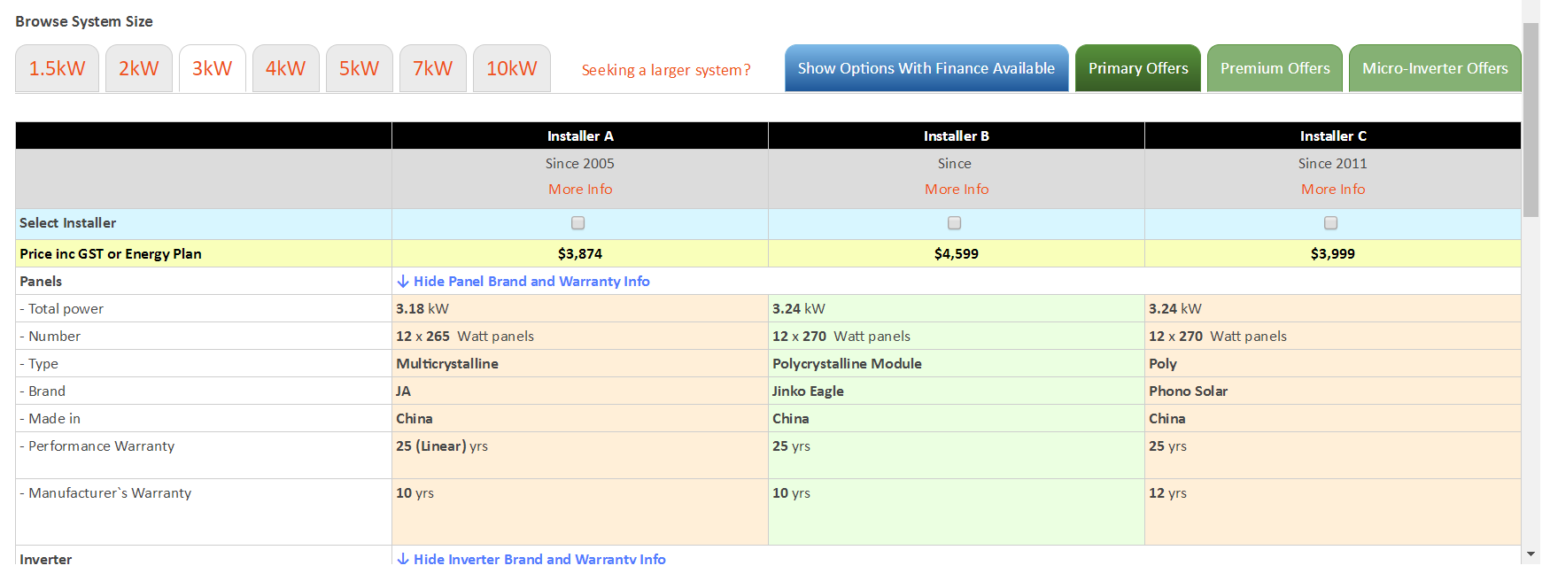Open the 4kW system size tab
Image resolution: width=1550 pixels, height=581 pixels.
(286, 68)
